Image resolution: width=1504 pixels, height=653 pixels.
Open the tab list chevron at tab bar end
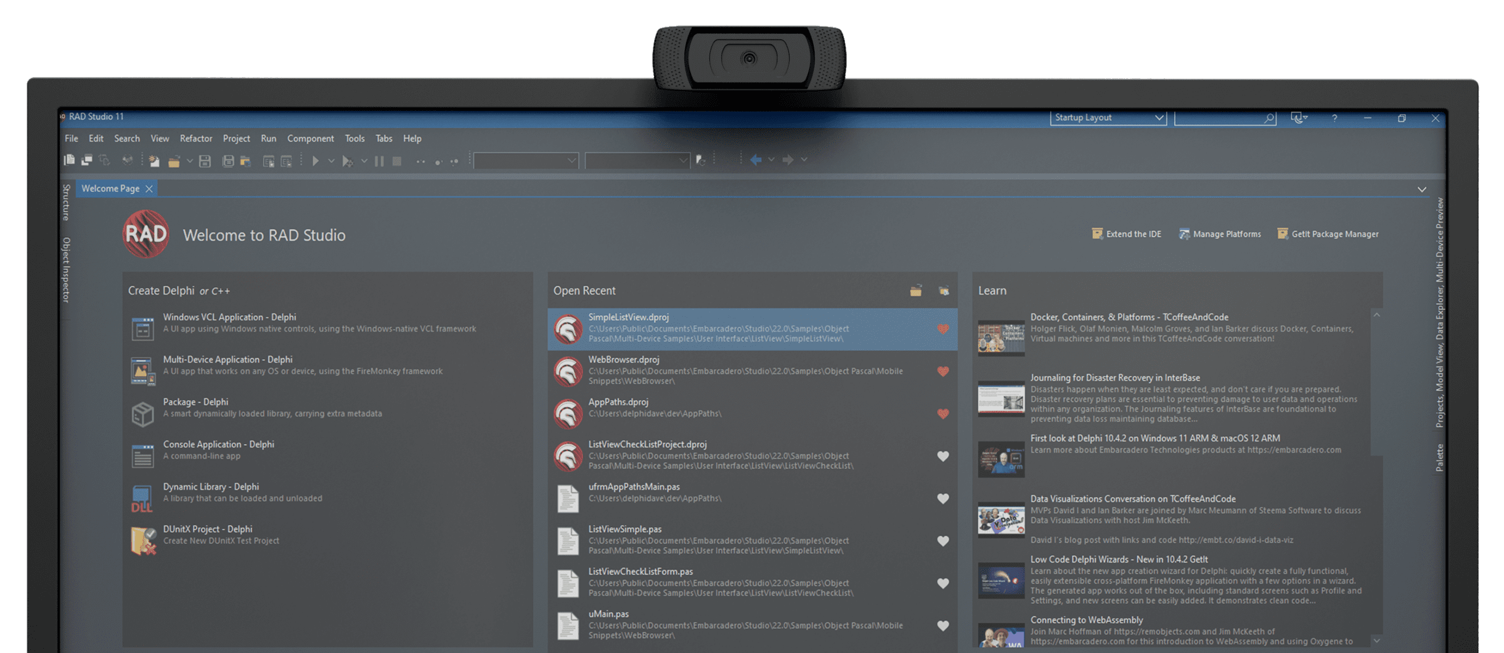(1421, 189)
